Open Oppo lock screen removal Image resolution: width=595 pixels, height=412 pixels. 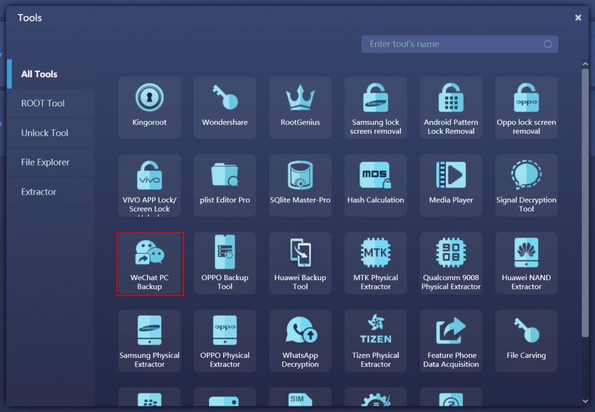(526, 107)
